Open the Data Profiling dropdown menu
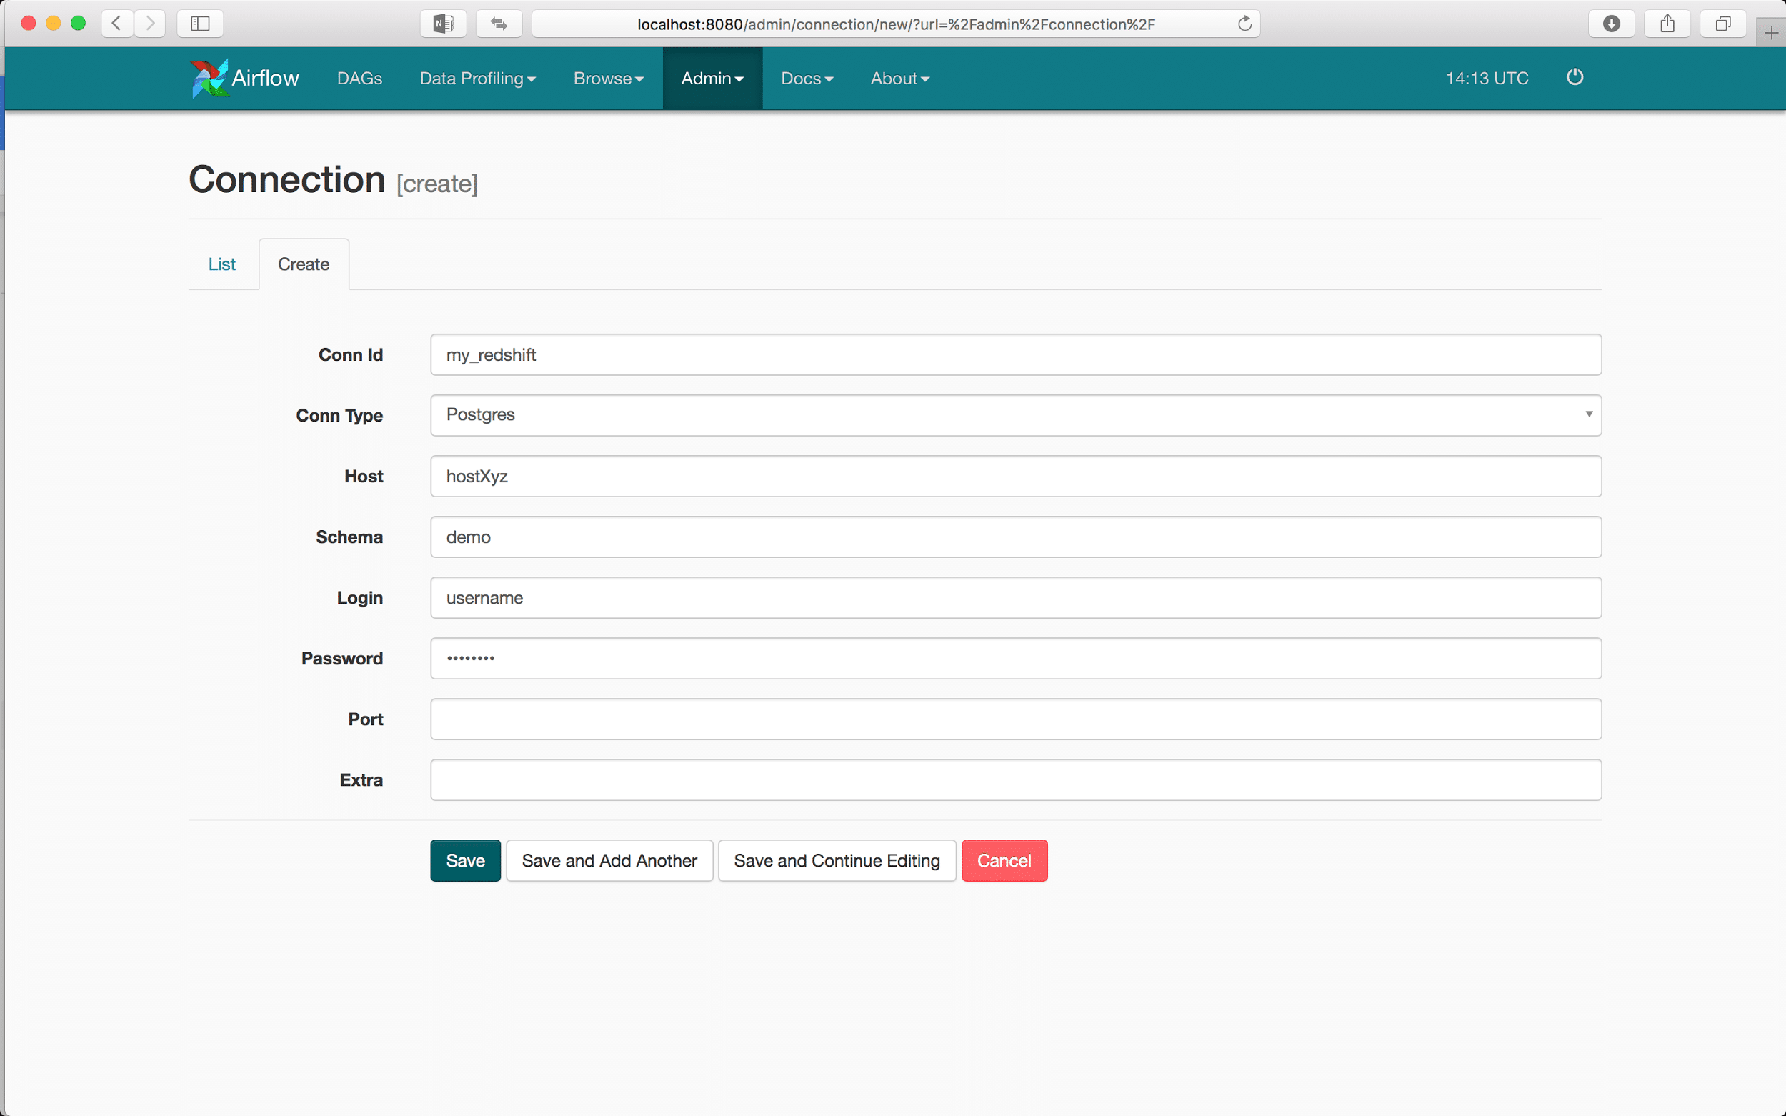Image resolution: width=1786 pixels, height=1116 pixels. [477, 79]
